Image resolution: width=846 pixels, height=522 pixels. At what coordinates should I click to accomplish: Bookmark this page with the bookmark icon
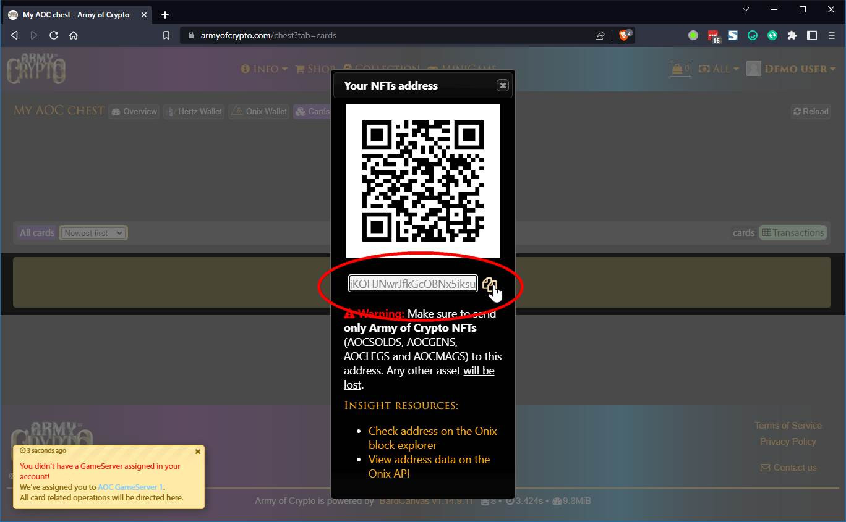[166, 35]
